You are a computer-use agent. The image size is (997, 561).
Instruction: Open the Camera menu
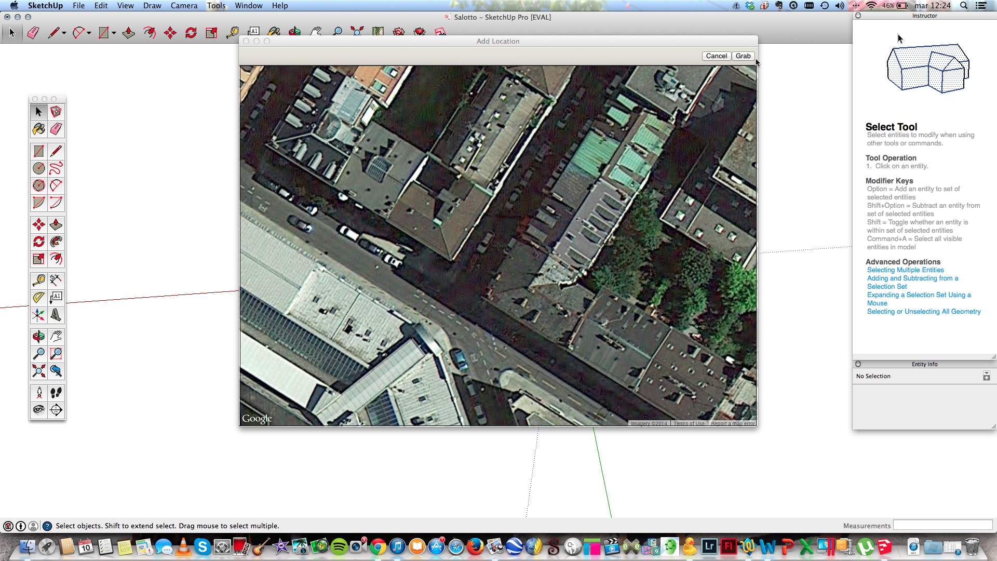coord(184,6)
